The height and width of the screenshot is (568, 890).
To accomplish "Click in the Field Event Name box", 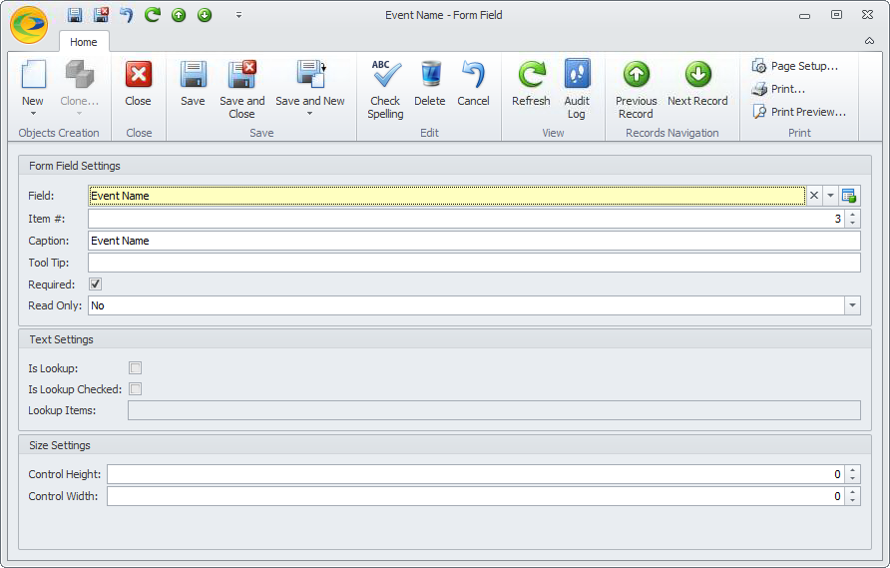I will point(447,196).
